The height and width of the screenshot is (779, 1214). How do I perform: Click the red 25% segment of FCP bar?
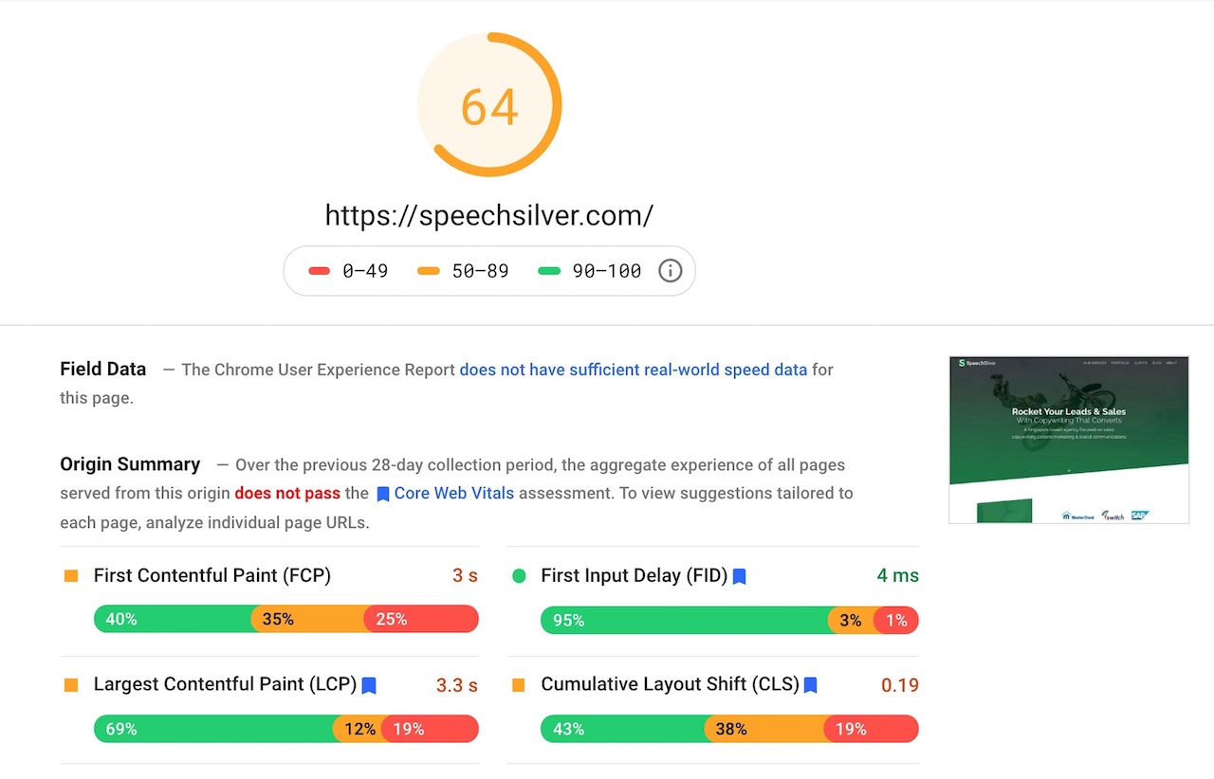[x=421, y=619]
